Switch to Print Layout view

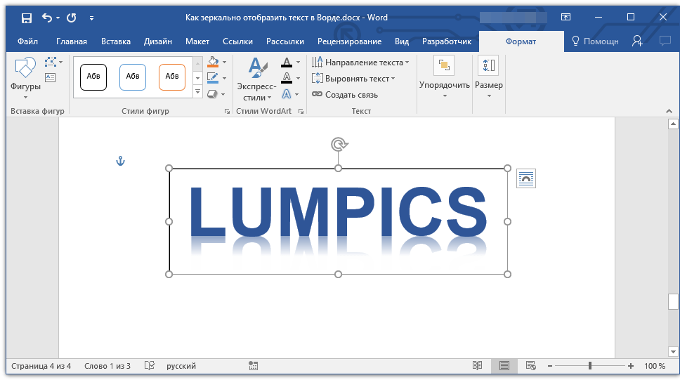(504, 366)
